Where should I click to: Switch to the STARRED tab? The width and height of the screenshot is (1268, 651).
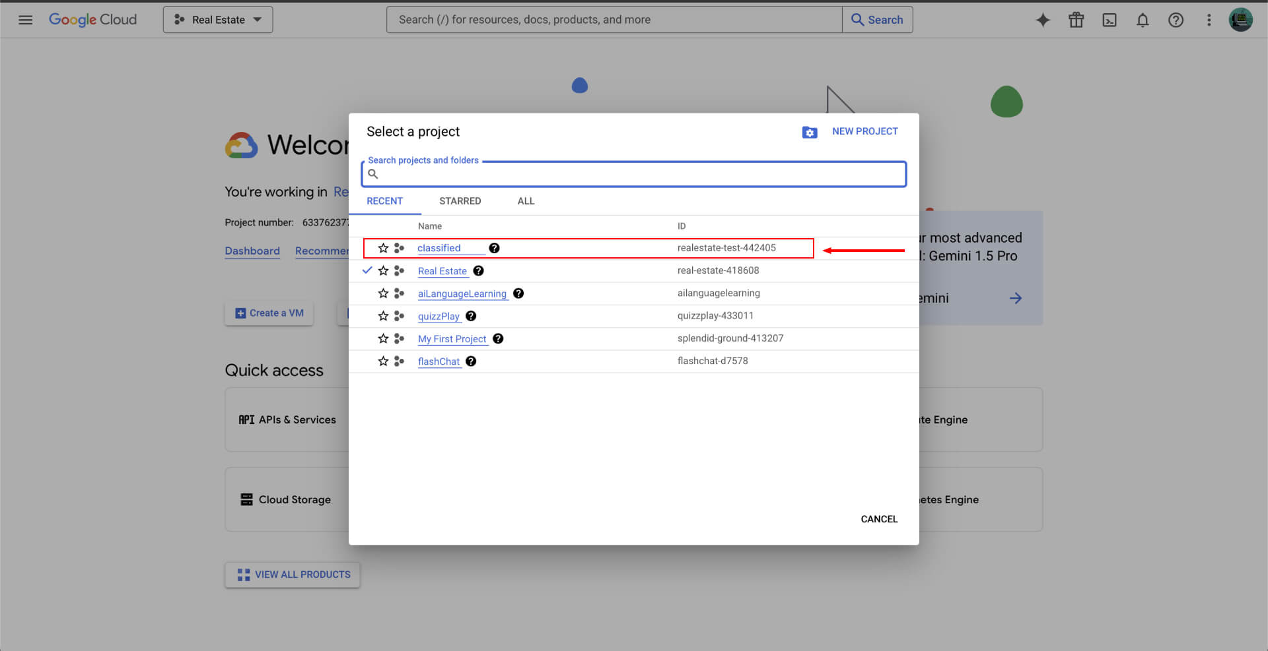[x=460, y=201]
